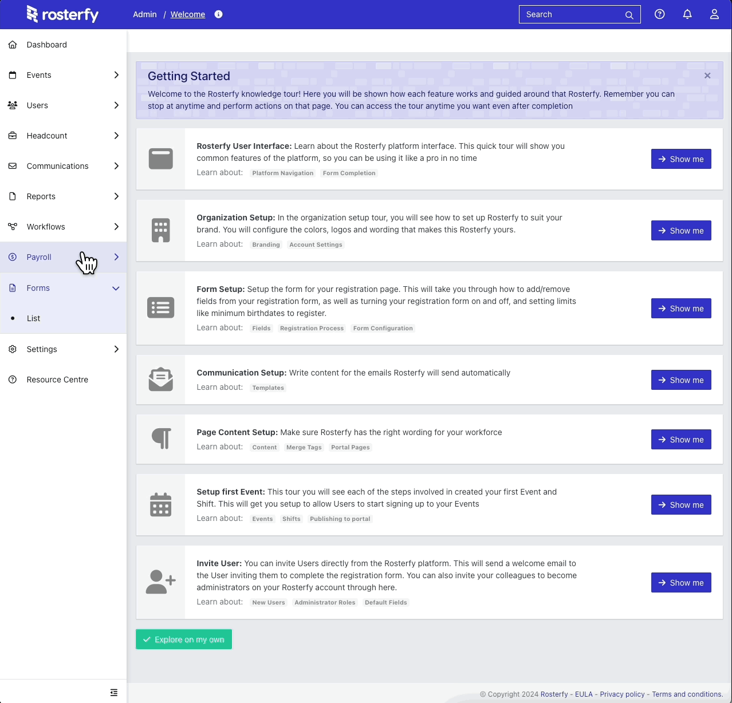The image size is (732, 703).
Task: Show me the Rosterfy User Interface tour
Action: pyautogui.click(x=681, y=159)
